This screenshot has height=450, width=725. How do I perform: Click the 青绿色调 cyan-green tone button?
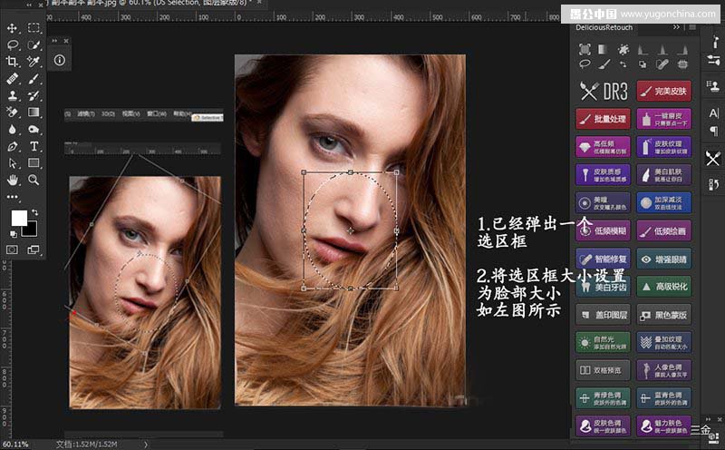tap(603, 398)
